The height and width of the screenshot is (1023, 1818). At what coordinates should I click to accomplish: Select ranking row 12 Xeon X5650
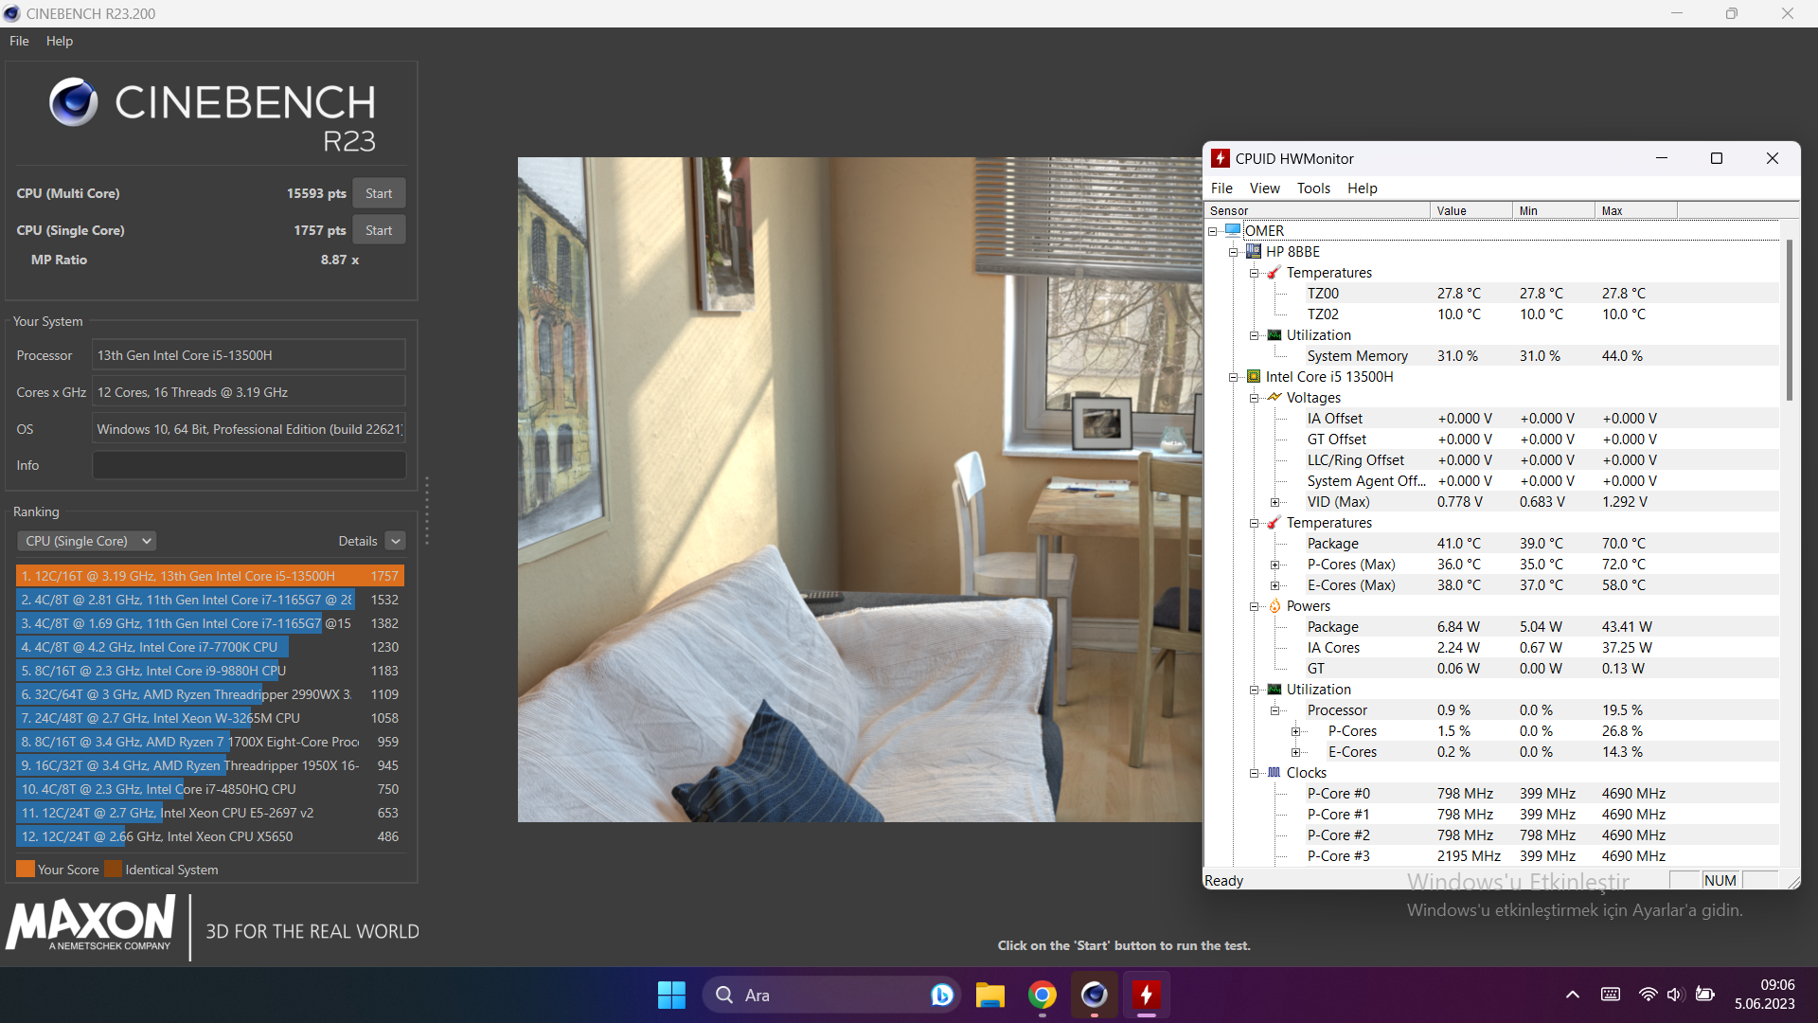point(210,836)
